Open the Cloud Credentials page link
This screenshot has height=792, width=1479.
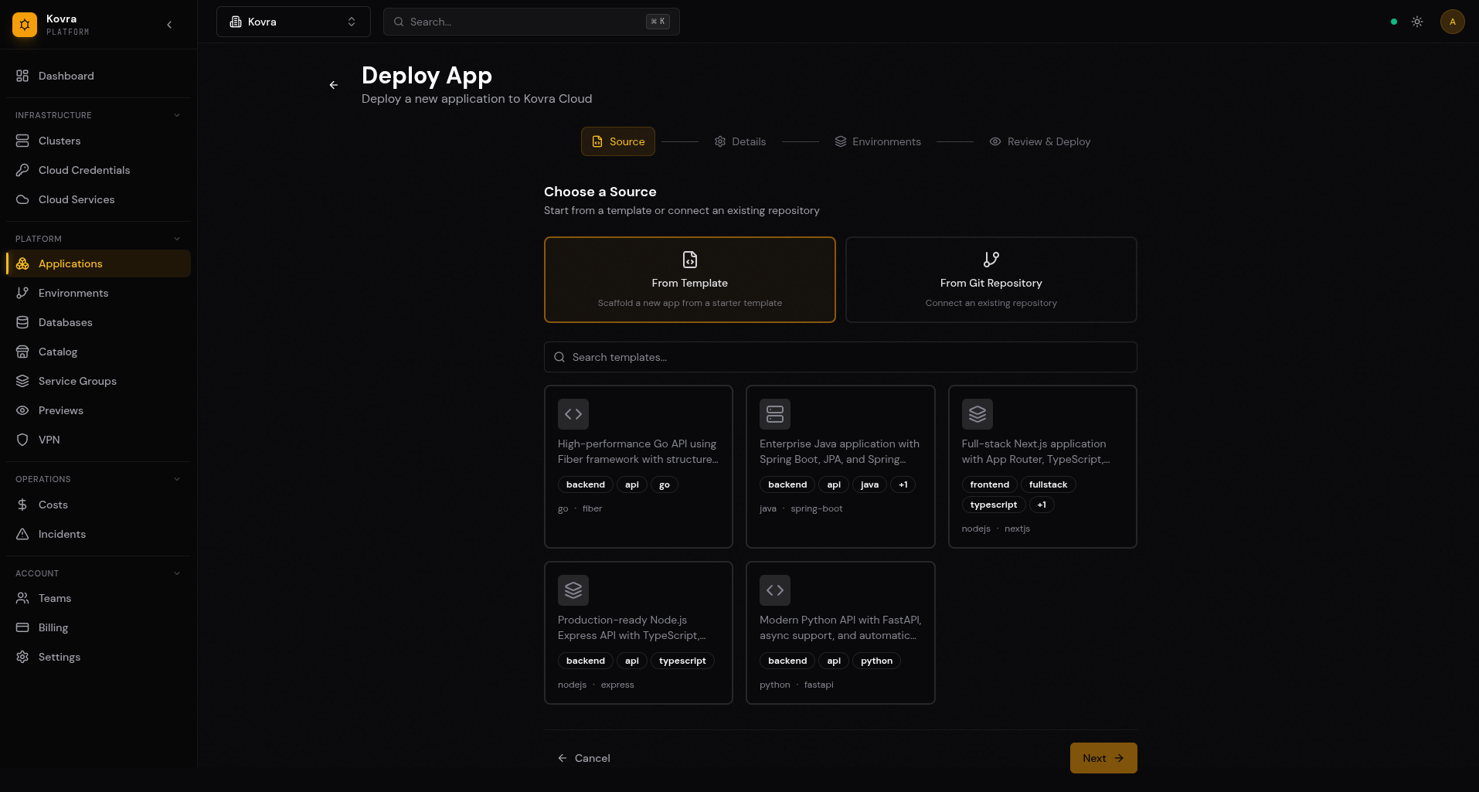coord(98,170)
